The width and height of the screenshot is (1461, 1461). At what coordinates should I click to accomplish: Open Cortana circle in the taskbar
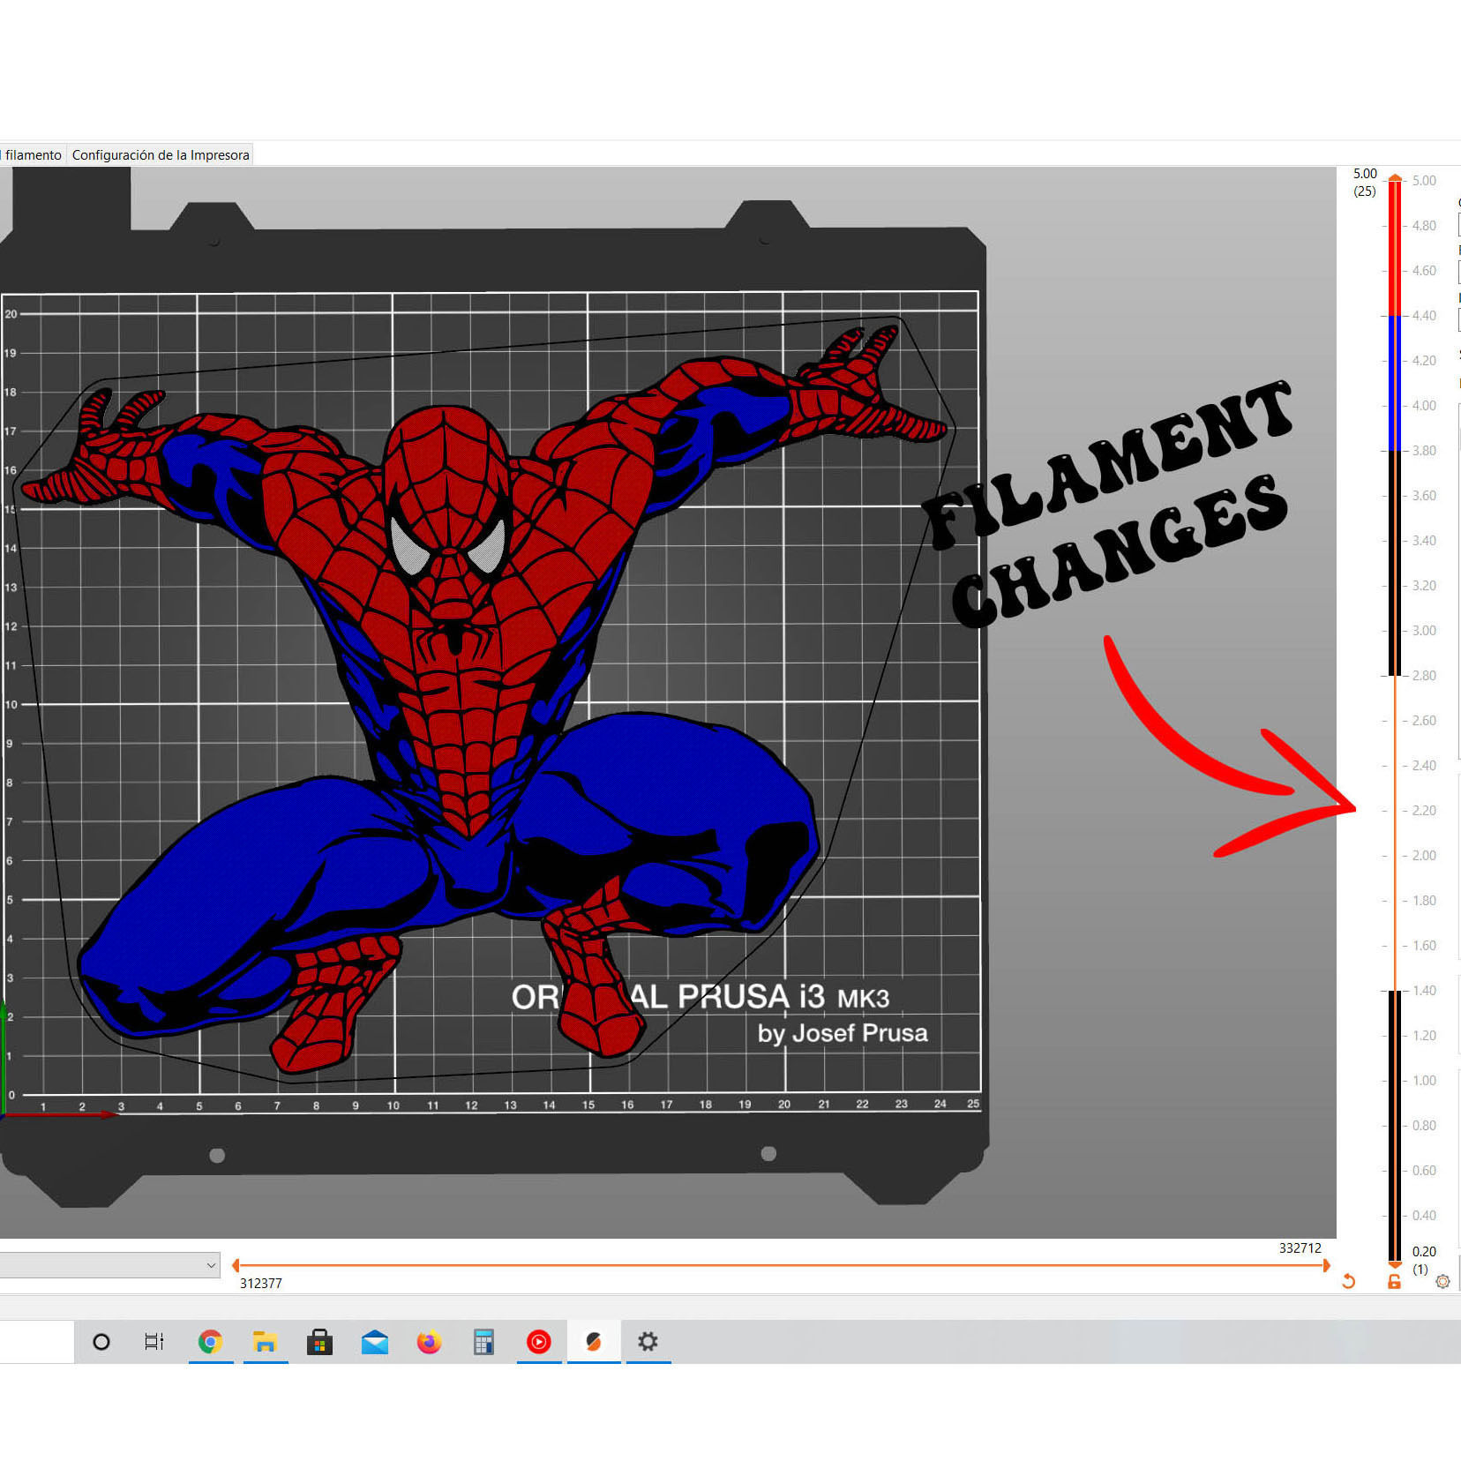[x=101, y=1342]
